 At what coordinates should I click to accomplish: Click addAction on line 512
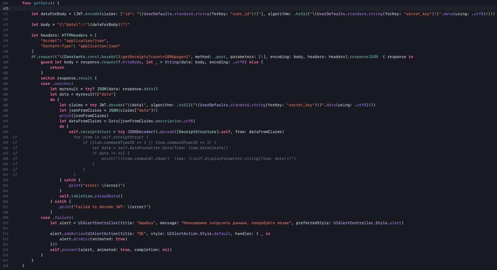75,234
